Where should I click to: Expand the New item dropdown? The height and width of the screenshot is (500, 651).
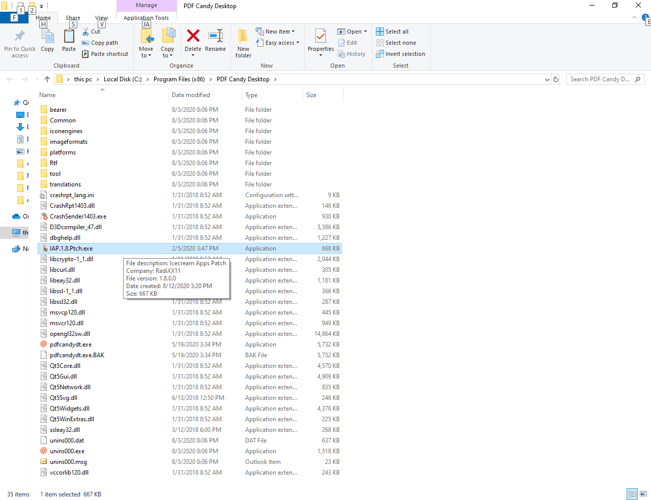[293, 32]
